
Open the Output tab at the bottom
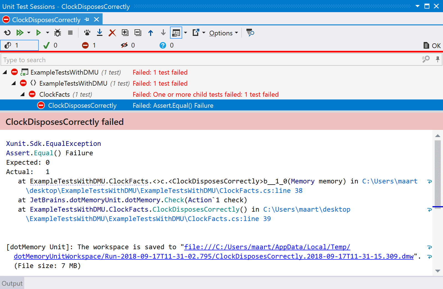coord(12,283)
